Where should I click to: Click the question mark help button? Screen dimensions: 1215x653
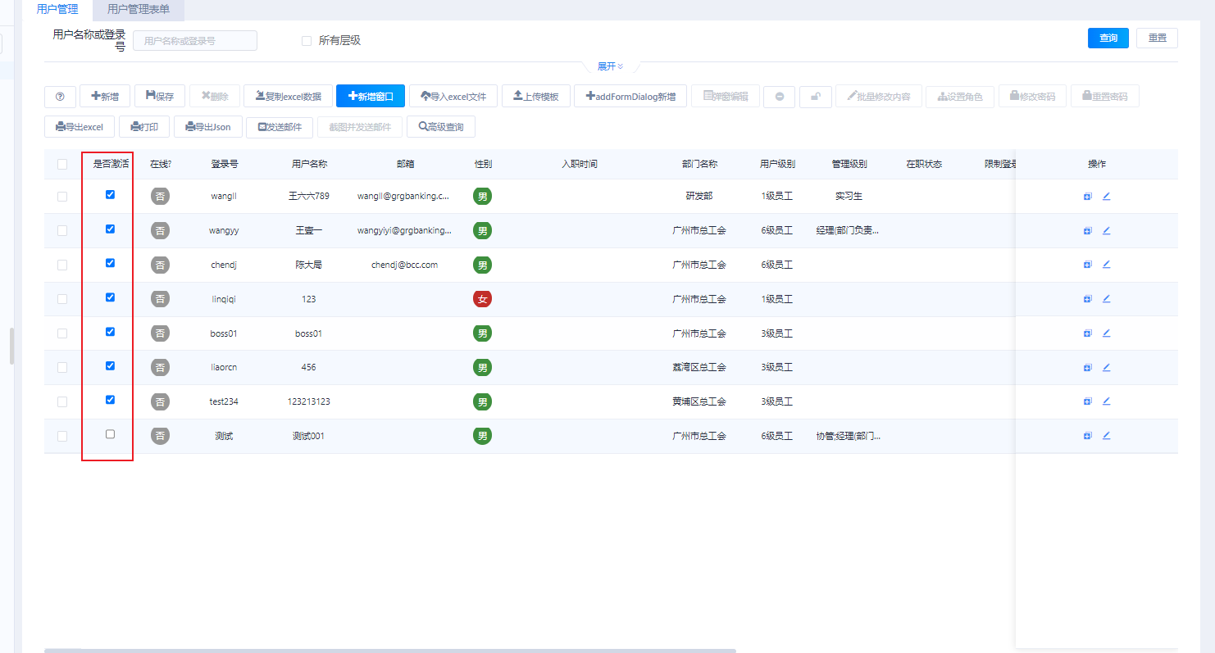(x=60, y=96)
